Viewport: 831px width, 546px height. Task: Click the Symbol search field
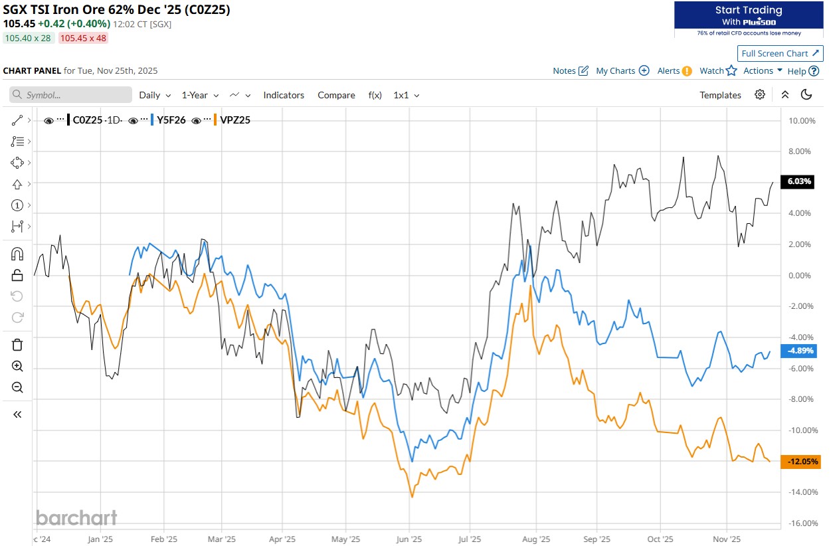[70, 95]
